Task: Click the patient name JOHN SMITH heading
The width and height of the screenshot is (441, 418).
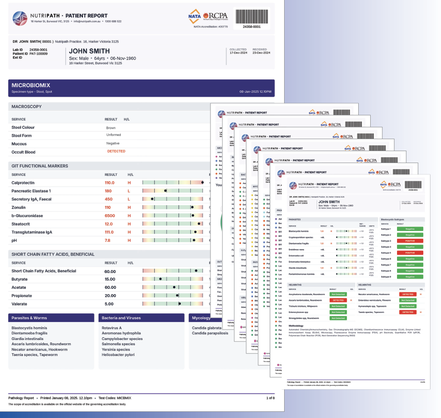Action: click(89, 51)
